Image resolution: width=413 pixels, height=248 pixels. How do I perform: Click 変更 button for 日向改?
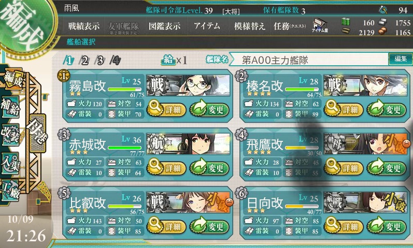click(x=387, y=226)
